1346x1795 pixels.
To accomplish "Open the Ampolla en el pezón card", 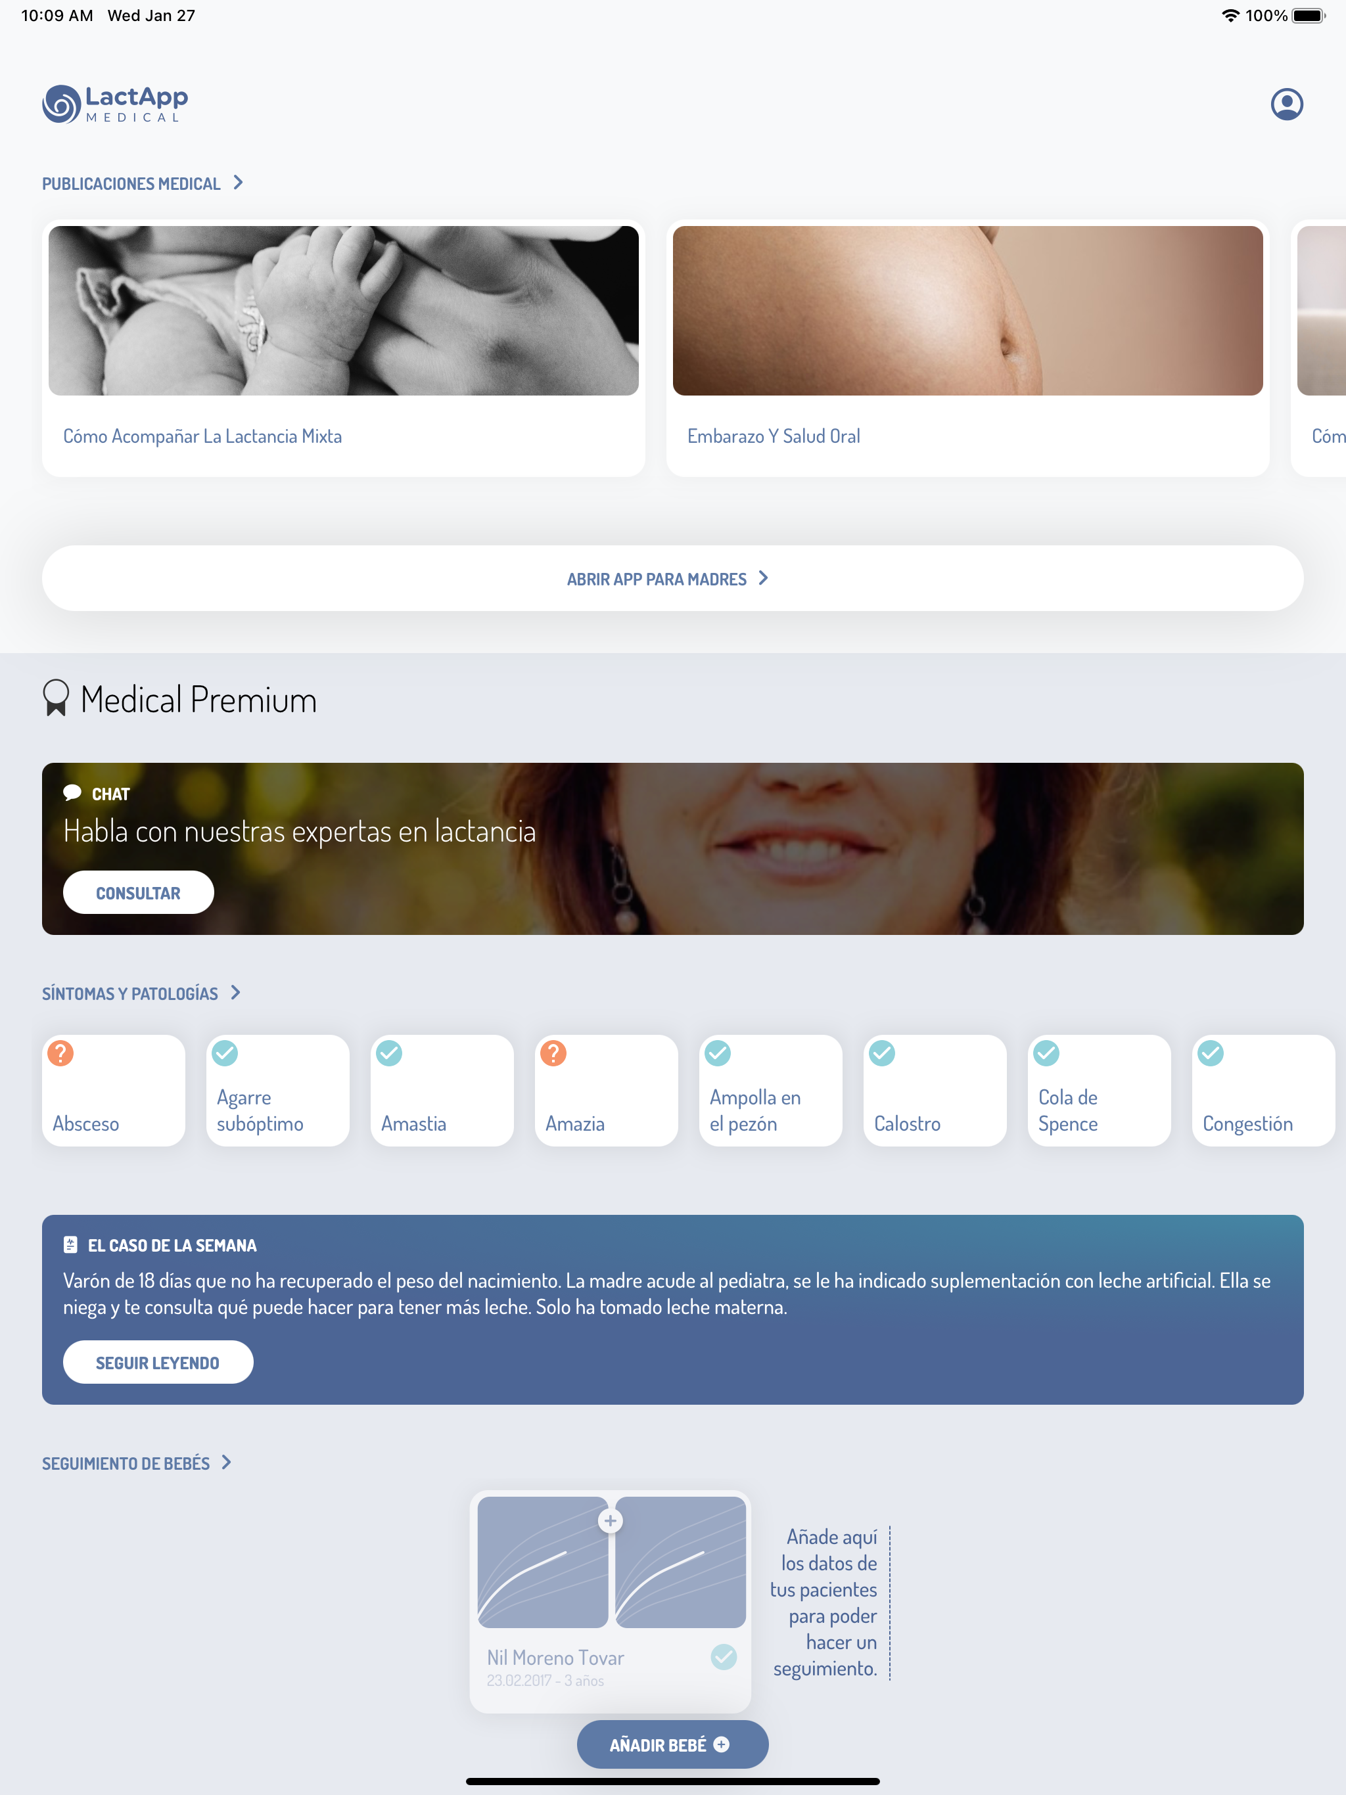I will click(770, 1090).
